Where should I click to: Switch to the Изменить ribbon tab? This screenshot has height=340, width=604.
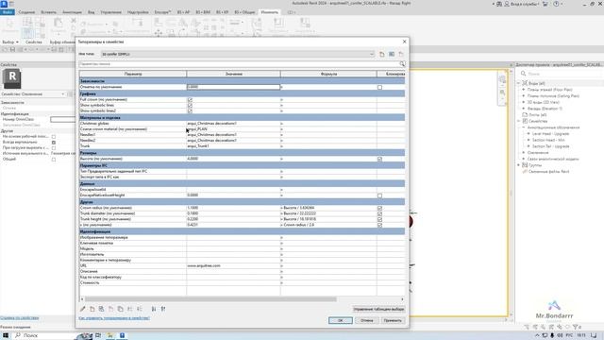269,12
